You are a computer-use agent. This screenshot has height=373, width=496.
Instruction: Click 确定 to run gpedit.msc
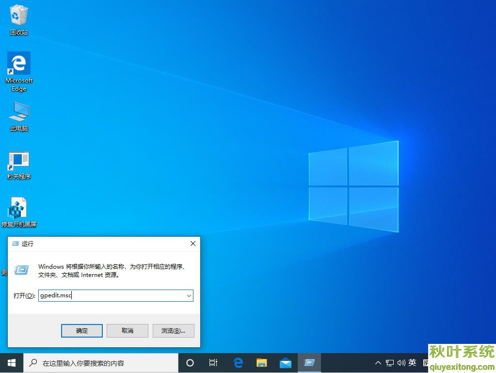(x=81, y=331)
